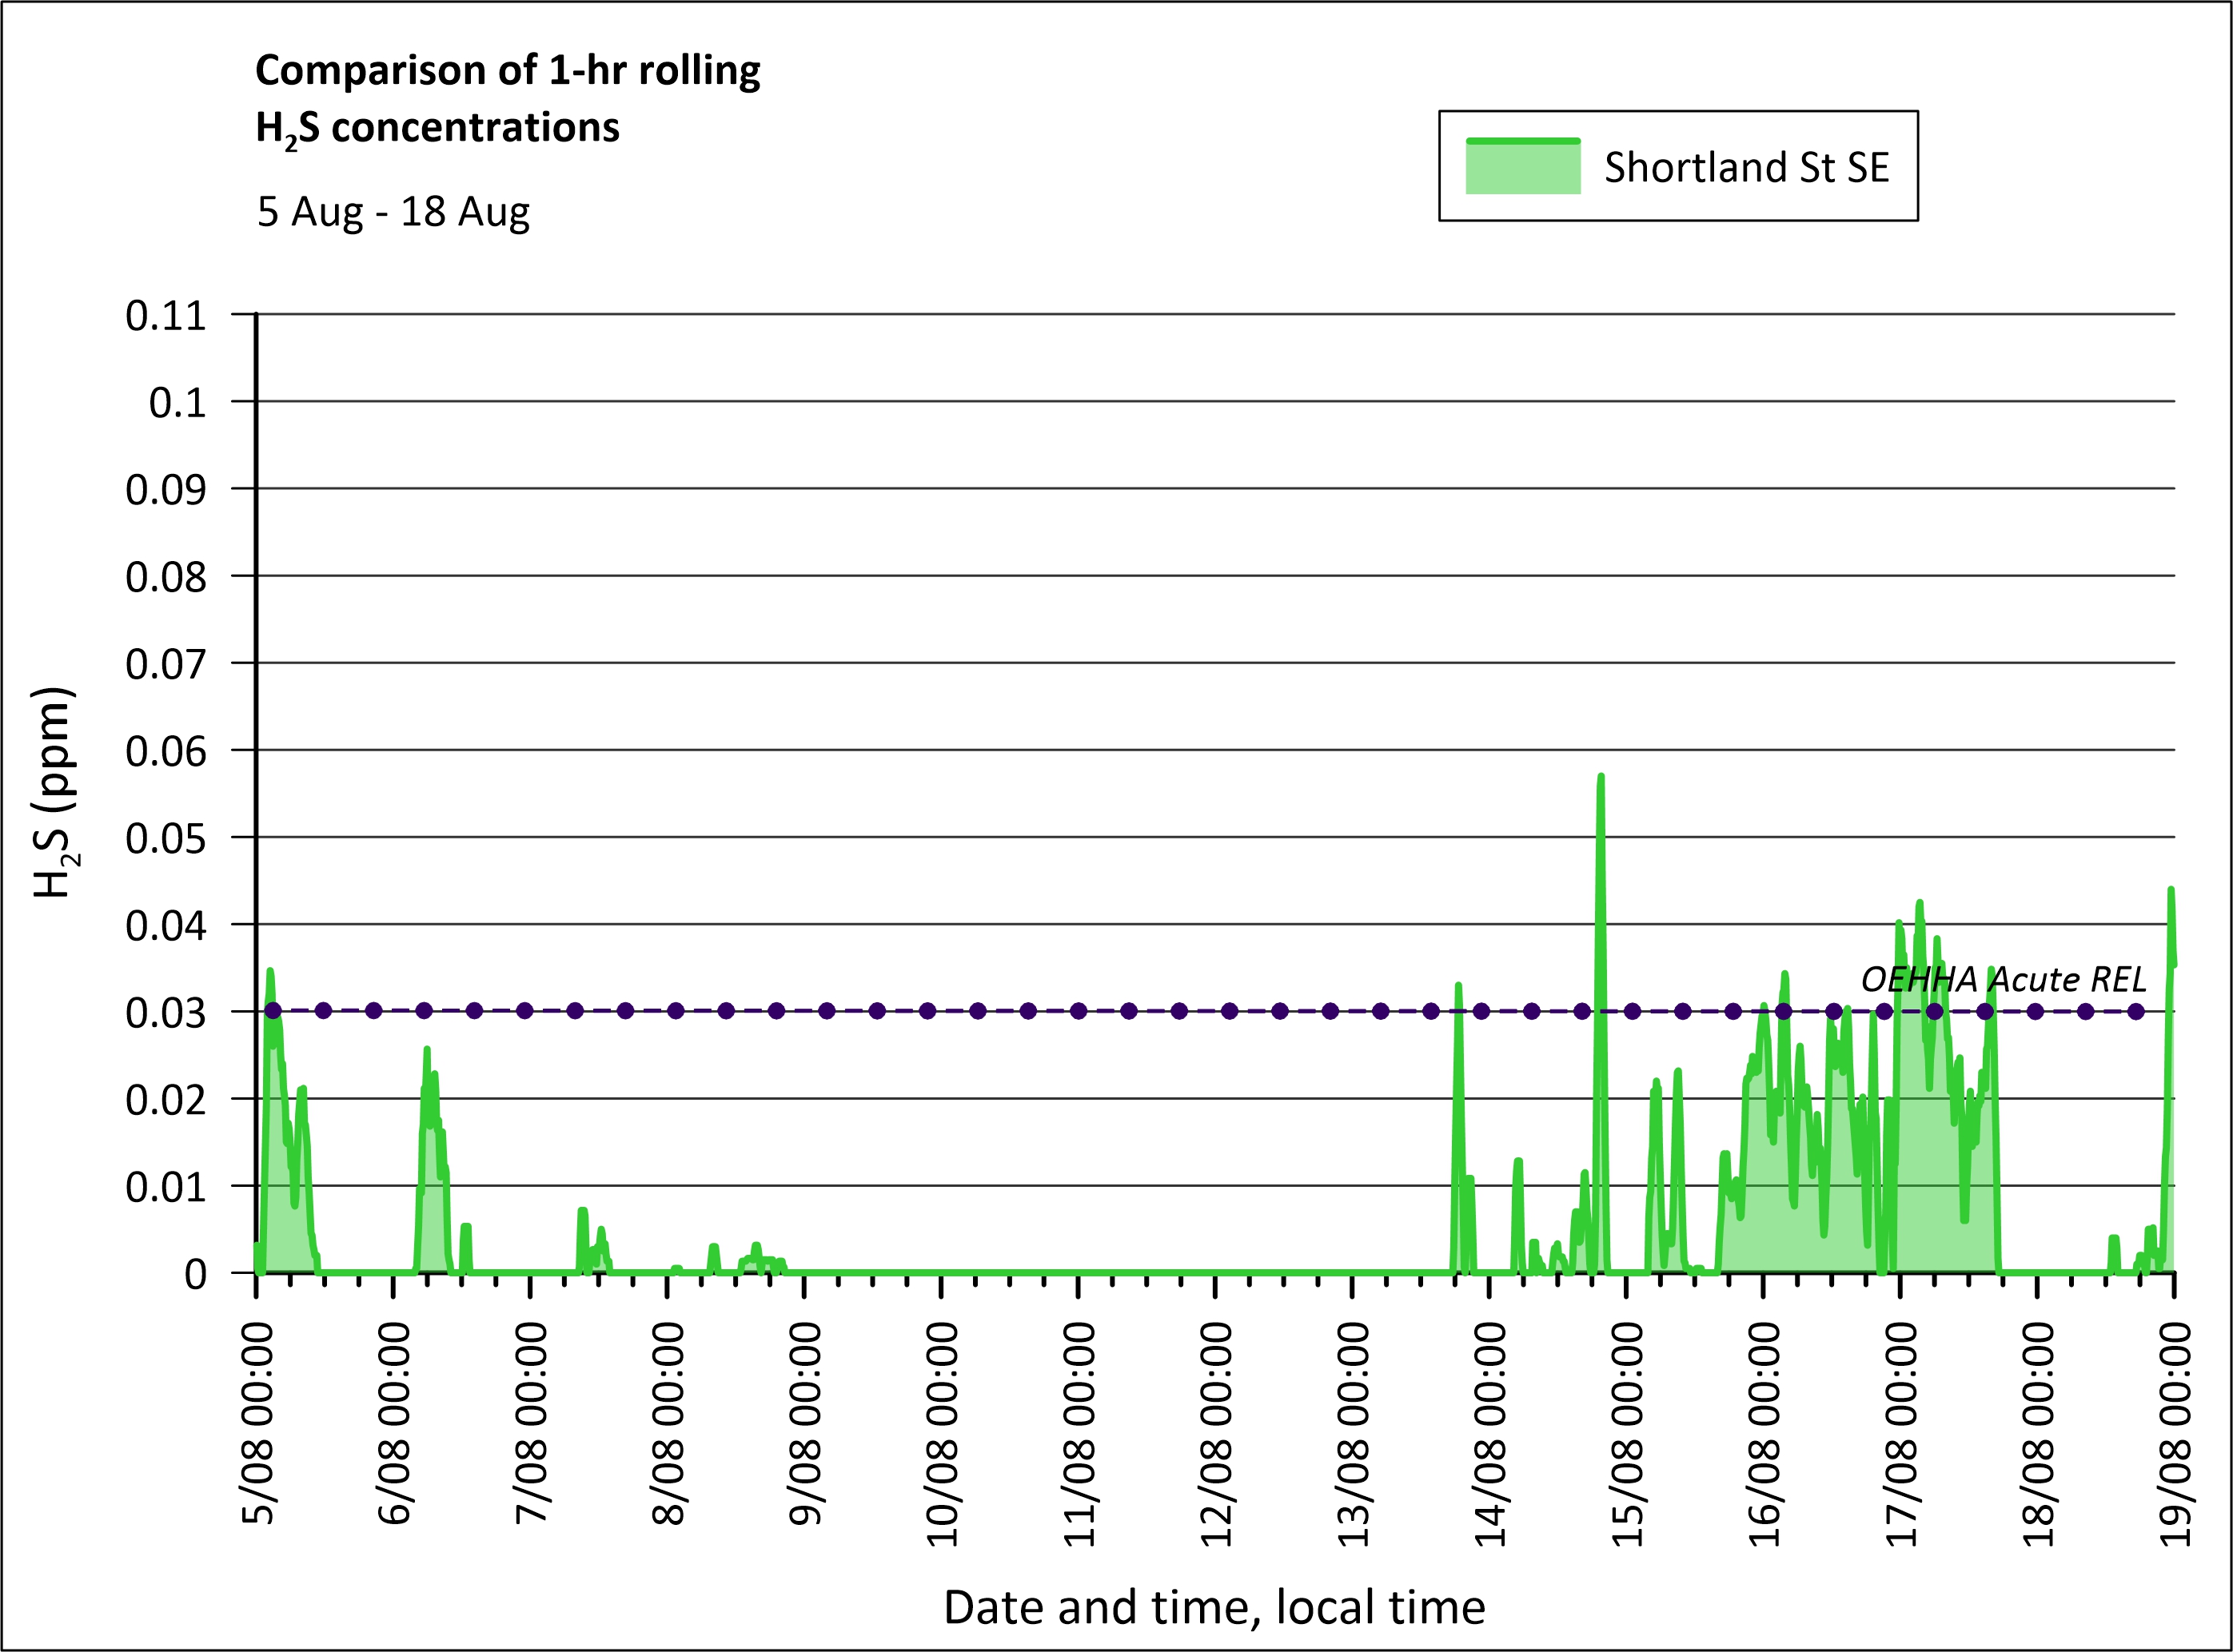The width and height of the screenshot is (2233, 1652).
Task: Click the 14/08 00:00 x-axis label
Action: coord(1491,1434)
